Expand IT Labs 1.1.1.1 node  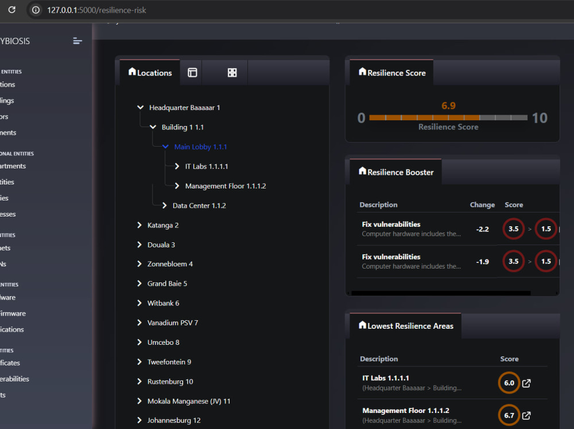(177, 166)
